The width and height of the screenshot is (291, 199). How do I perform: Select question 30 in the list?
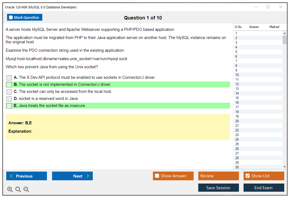[258, 167]
